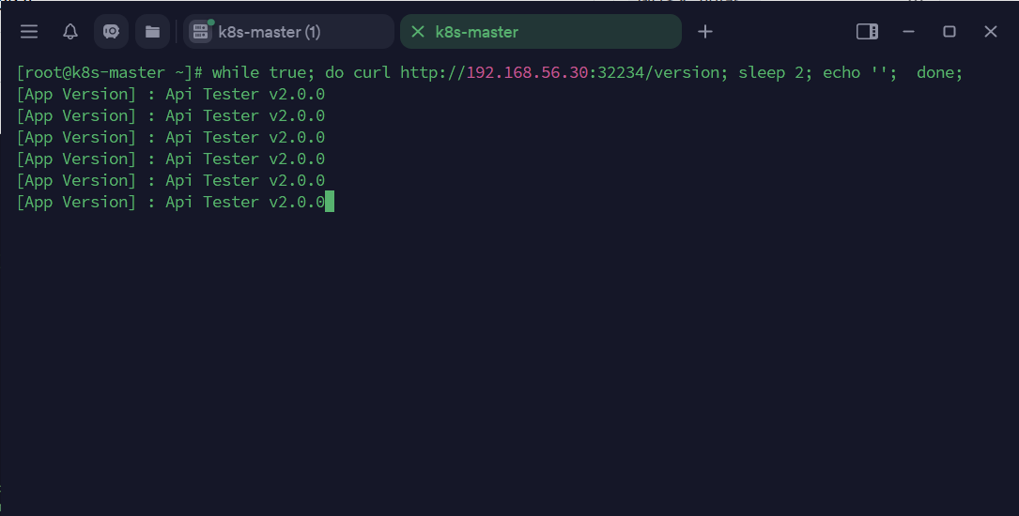Screen dimensions: 1019x516
Task: Maximize the terminal window
Action: coord(950,32)
